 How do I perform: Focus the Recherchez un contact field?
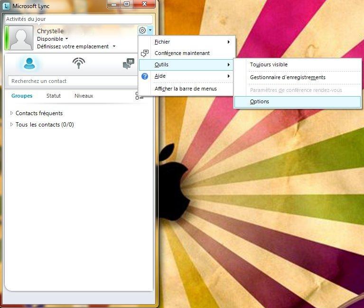coord(73,81)
